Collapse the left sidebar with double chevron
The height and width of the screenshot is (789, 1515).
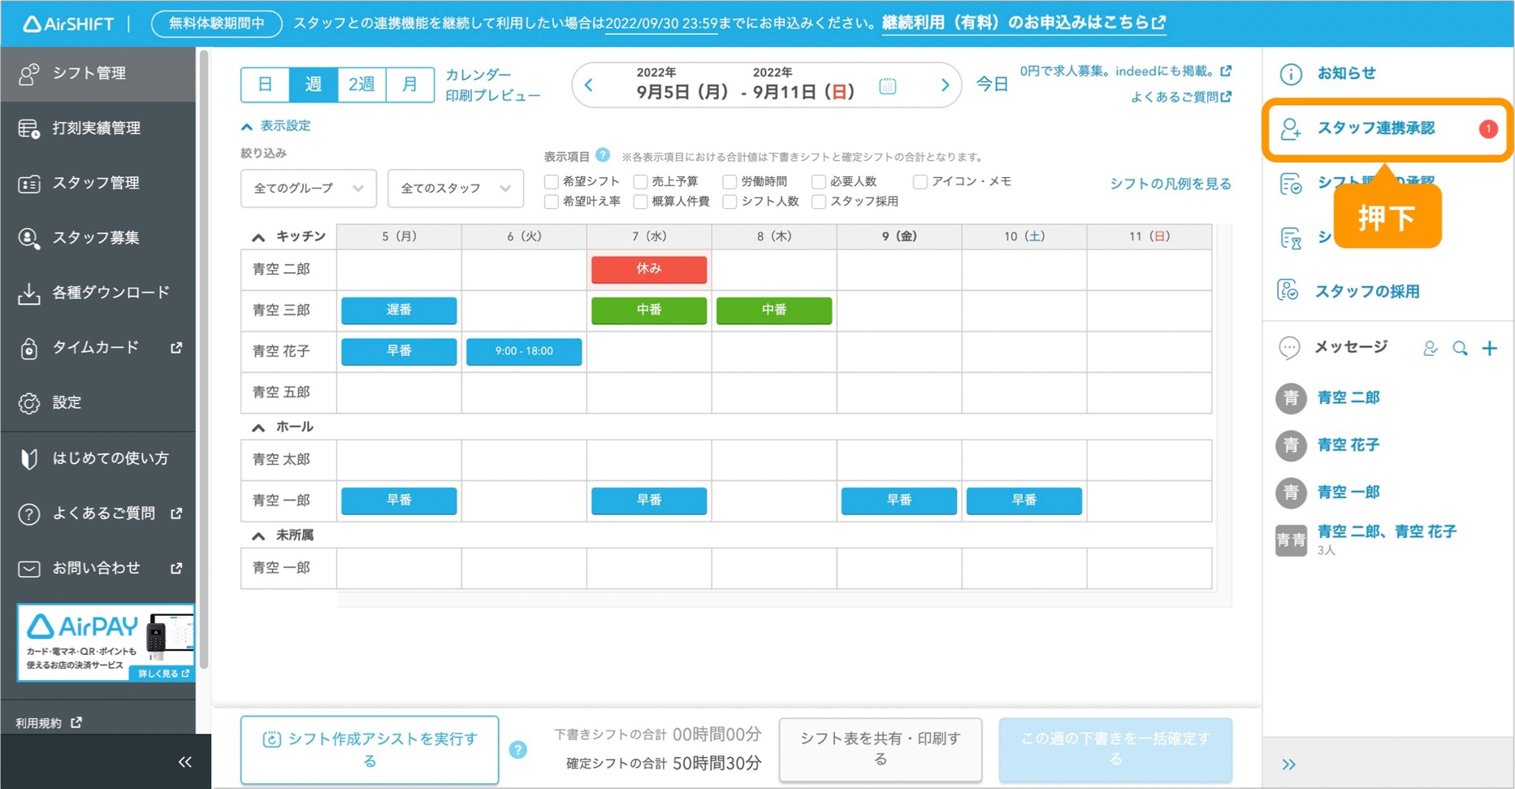pos(184,761)
